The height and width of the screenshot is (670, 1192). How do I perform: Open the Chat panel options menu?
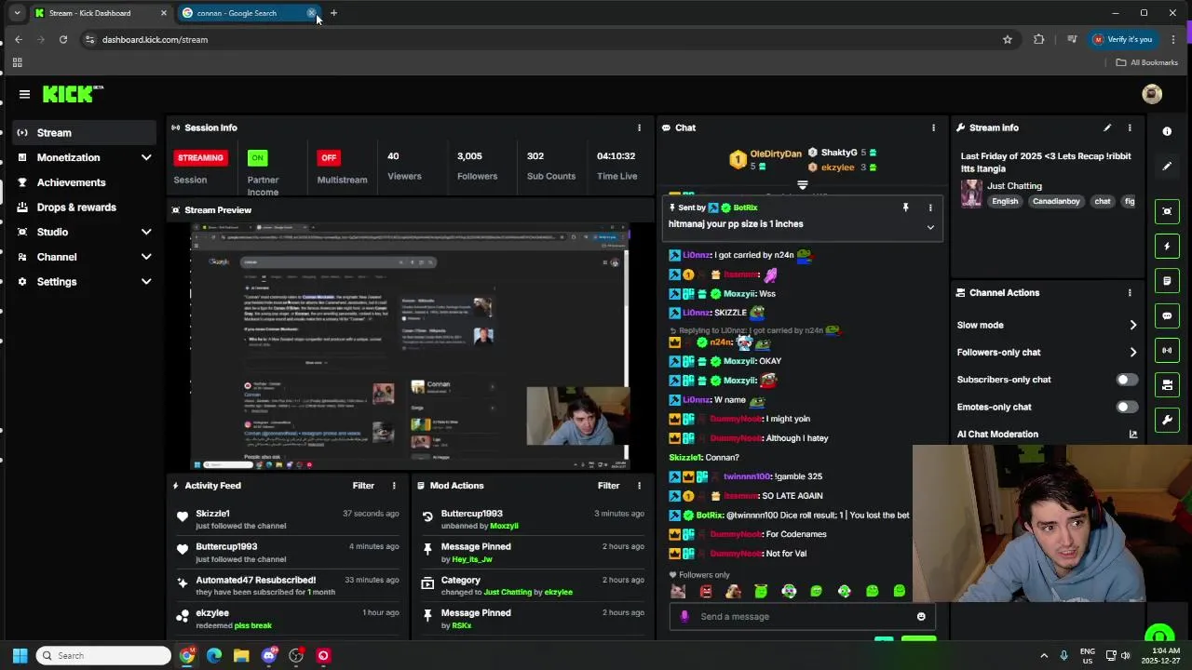tap(933, 127)
